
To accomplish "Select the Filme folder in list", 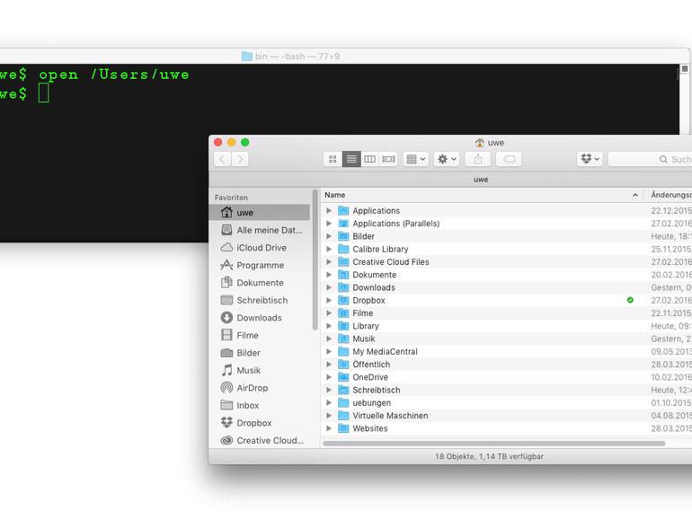I will tap(506, 313).
